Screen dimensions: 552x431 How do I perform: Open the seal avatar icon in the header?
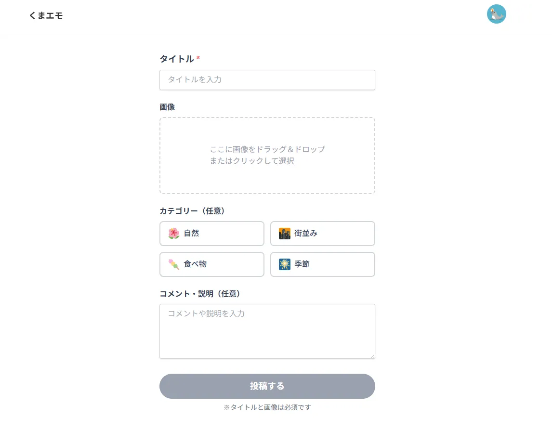point(496,14)
